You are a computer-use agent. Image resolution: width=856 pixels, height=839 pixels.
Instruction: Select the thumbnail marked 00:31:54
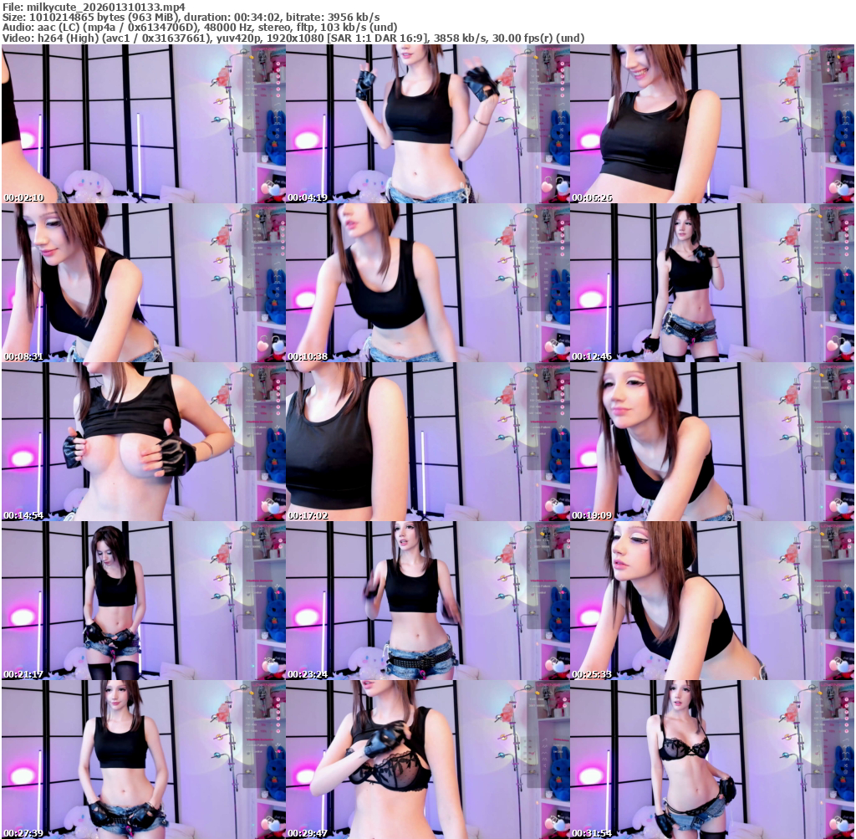(x=711, y=760)
